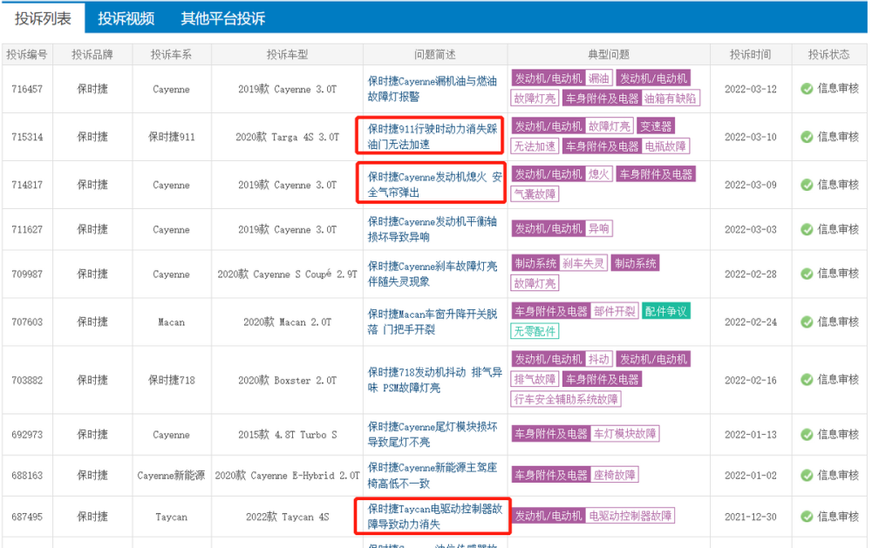Open complaint Cayenne发动机平衡轴损坏导致异响
The image size is (872, 548).
point(433,229)
